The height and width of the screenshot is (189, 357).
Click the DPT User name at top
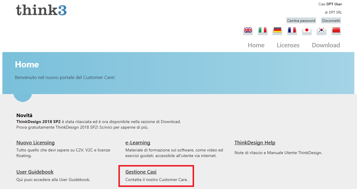pos(334,4)
